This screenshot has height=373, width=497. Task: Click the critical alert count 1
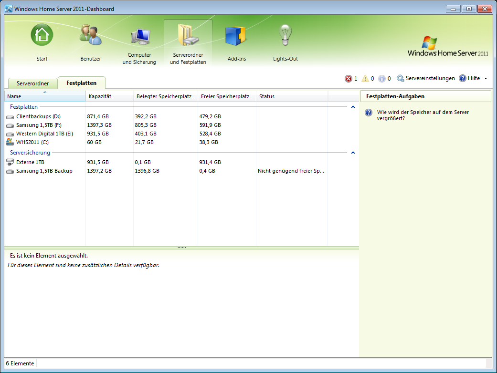click(x=356, y=79)
